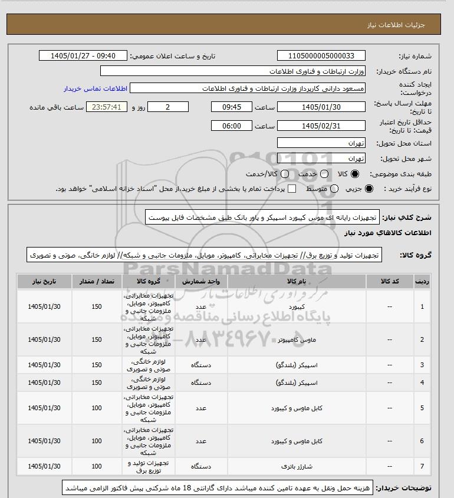Select the کالا radio button
This screenshot has width=454, height=498.
pyautogui.click(x=354, y=174)
